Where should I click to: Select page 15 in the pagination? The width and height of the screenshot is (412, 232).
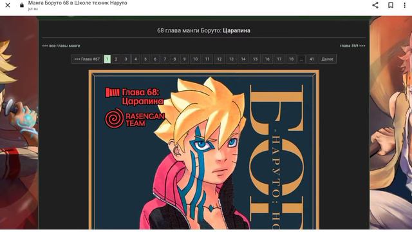coord(255,59)
